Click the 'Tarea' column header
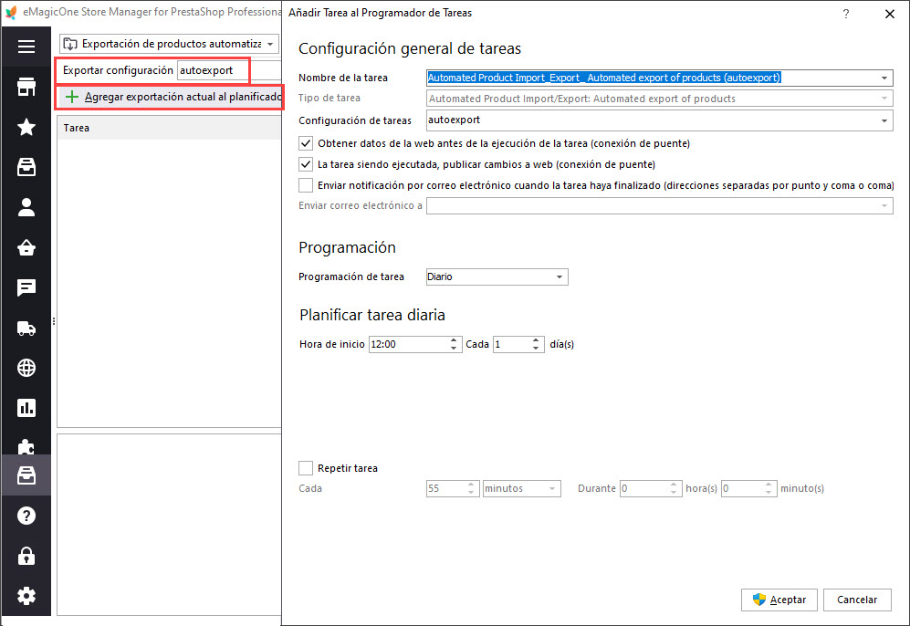910x626 pixels. click(x=169, y=129)
